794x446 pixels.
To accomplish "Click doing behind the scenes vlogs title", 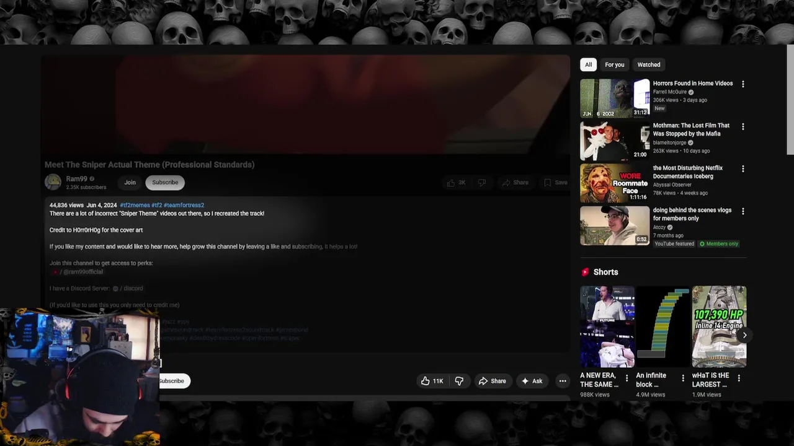I will pos(692,214).
